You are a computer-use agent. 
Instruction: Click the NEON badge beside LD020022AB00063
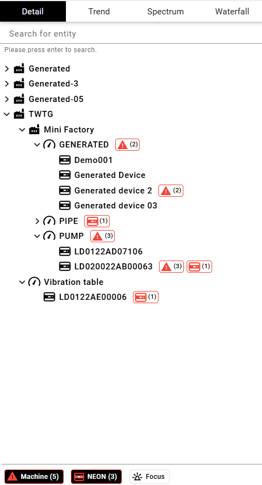(x=199, y=267)
